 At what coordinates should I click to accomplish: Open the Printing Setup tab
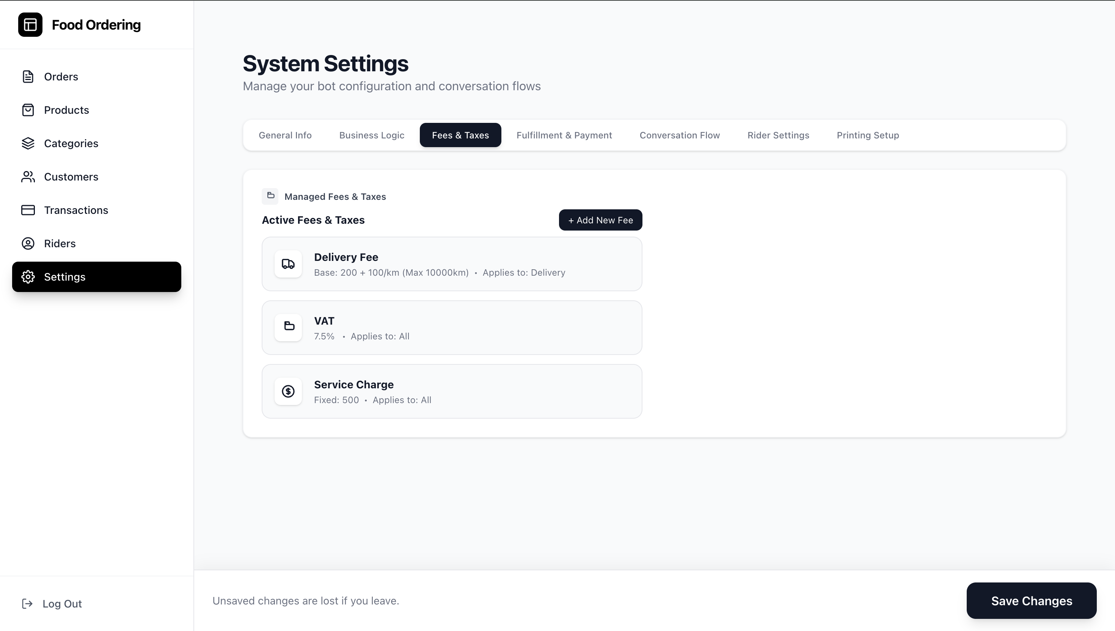point(868,135)
